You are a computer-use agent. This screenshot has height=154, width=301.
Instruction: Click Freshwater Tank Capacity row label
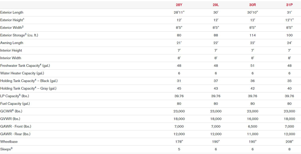pyautogui.click(x=25, y=66)
